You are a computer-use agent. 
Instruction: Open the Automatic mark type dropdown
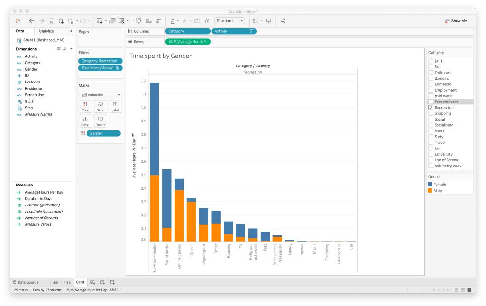(x=100, y=95)
